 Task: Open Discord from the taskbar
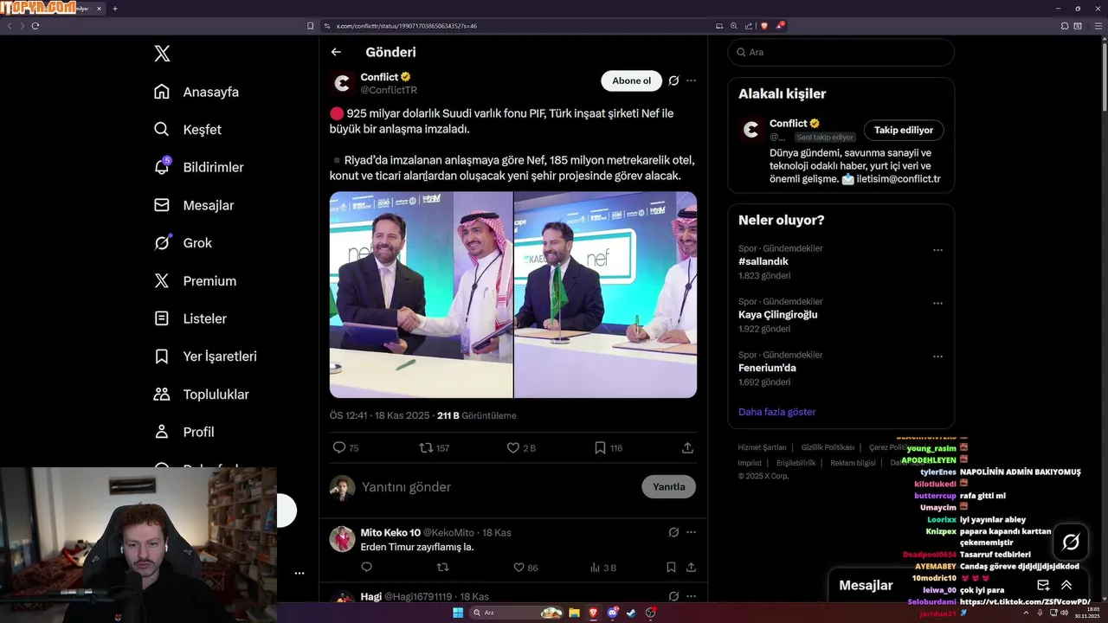point(612,613)
